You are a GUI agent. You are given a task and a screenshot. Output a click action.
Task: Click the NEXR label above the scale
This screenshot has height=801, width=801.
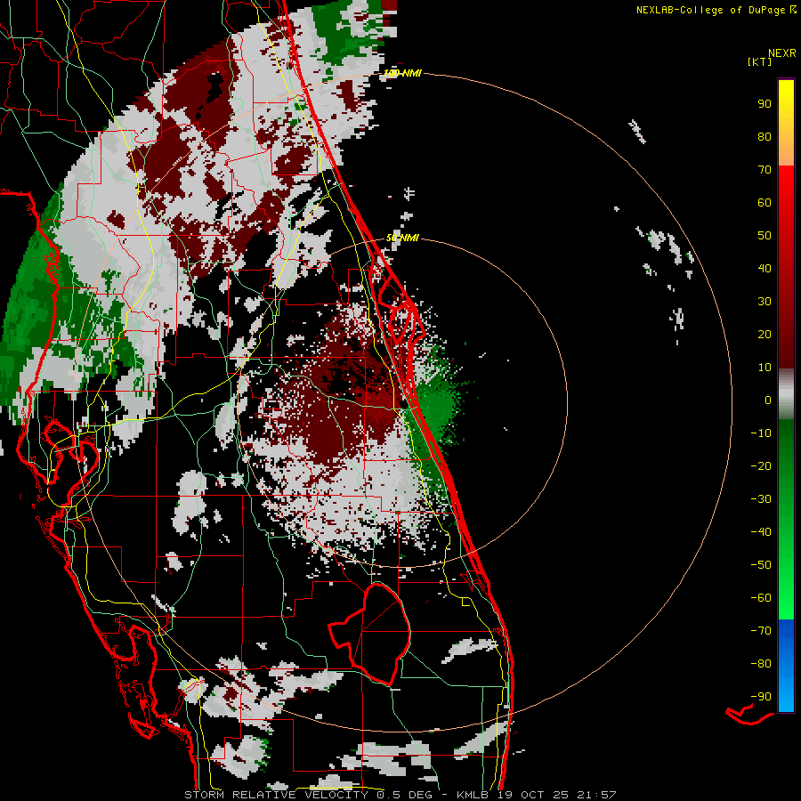click(782, 53)
